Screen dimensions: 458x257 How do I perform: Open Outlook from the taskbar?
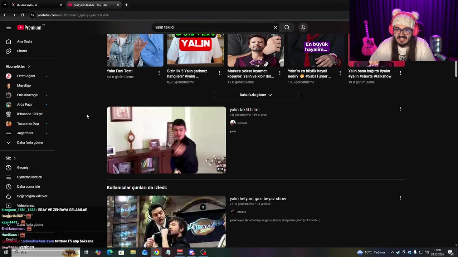click(x=145, y=252)
